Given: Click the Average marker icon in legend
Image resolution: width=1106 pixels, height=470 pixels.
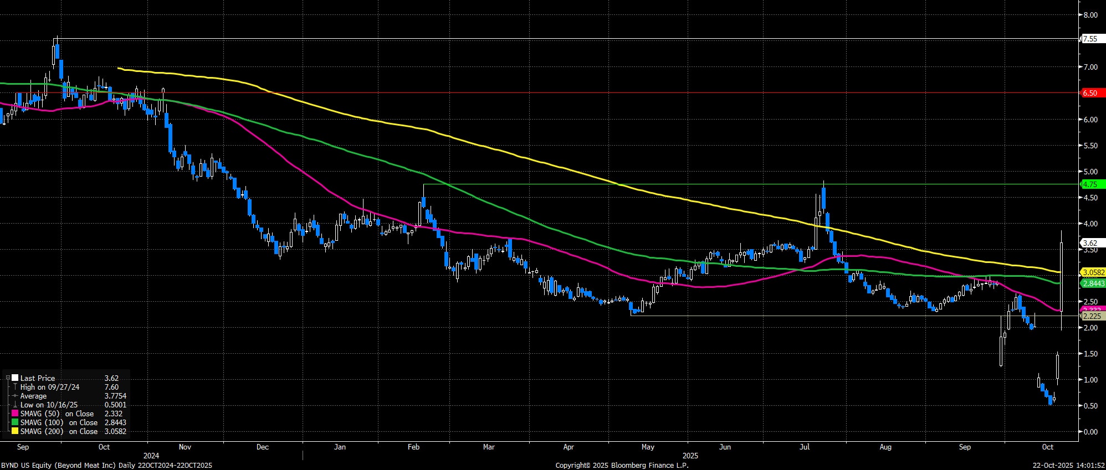Looking at the screenshot, I should point(15,396).
